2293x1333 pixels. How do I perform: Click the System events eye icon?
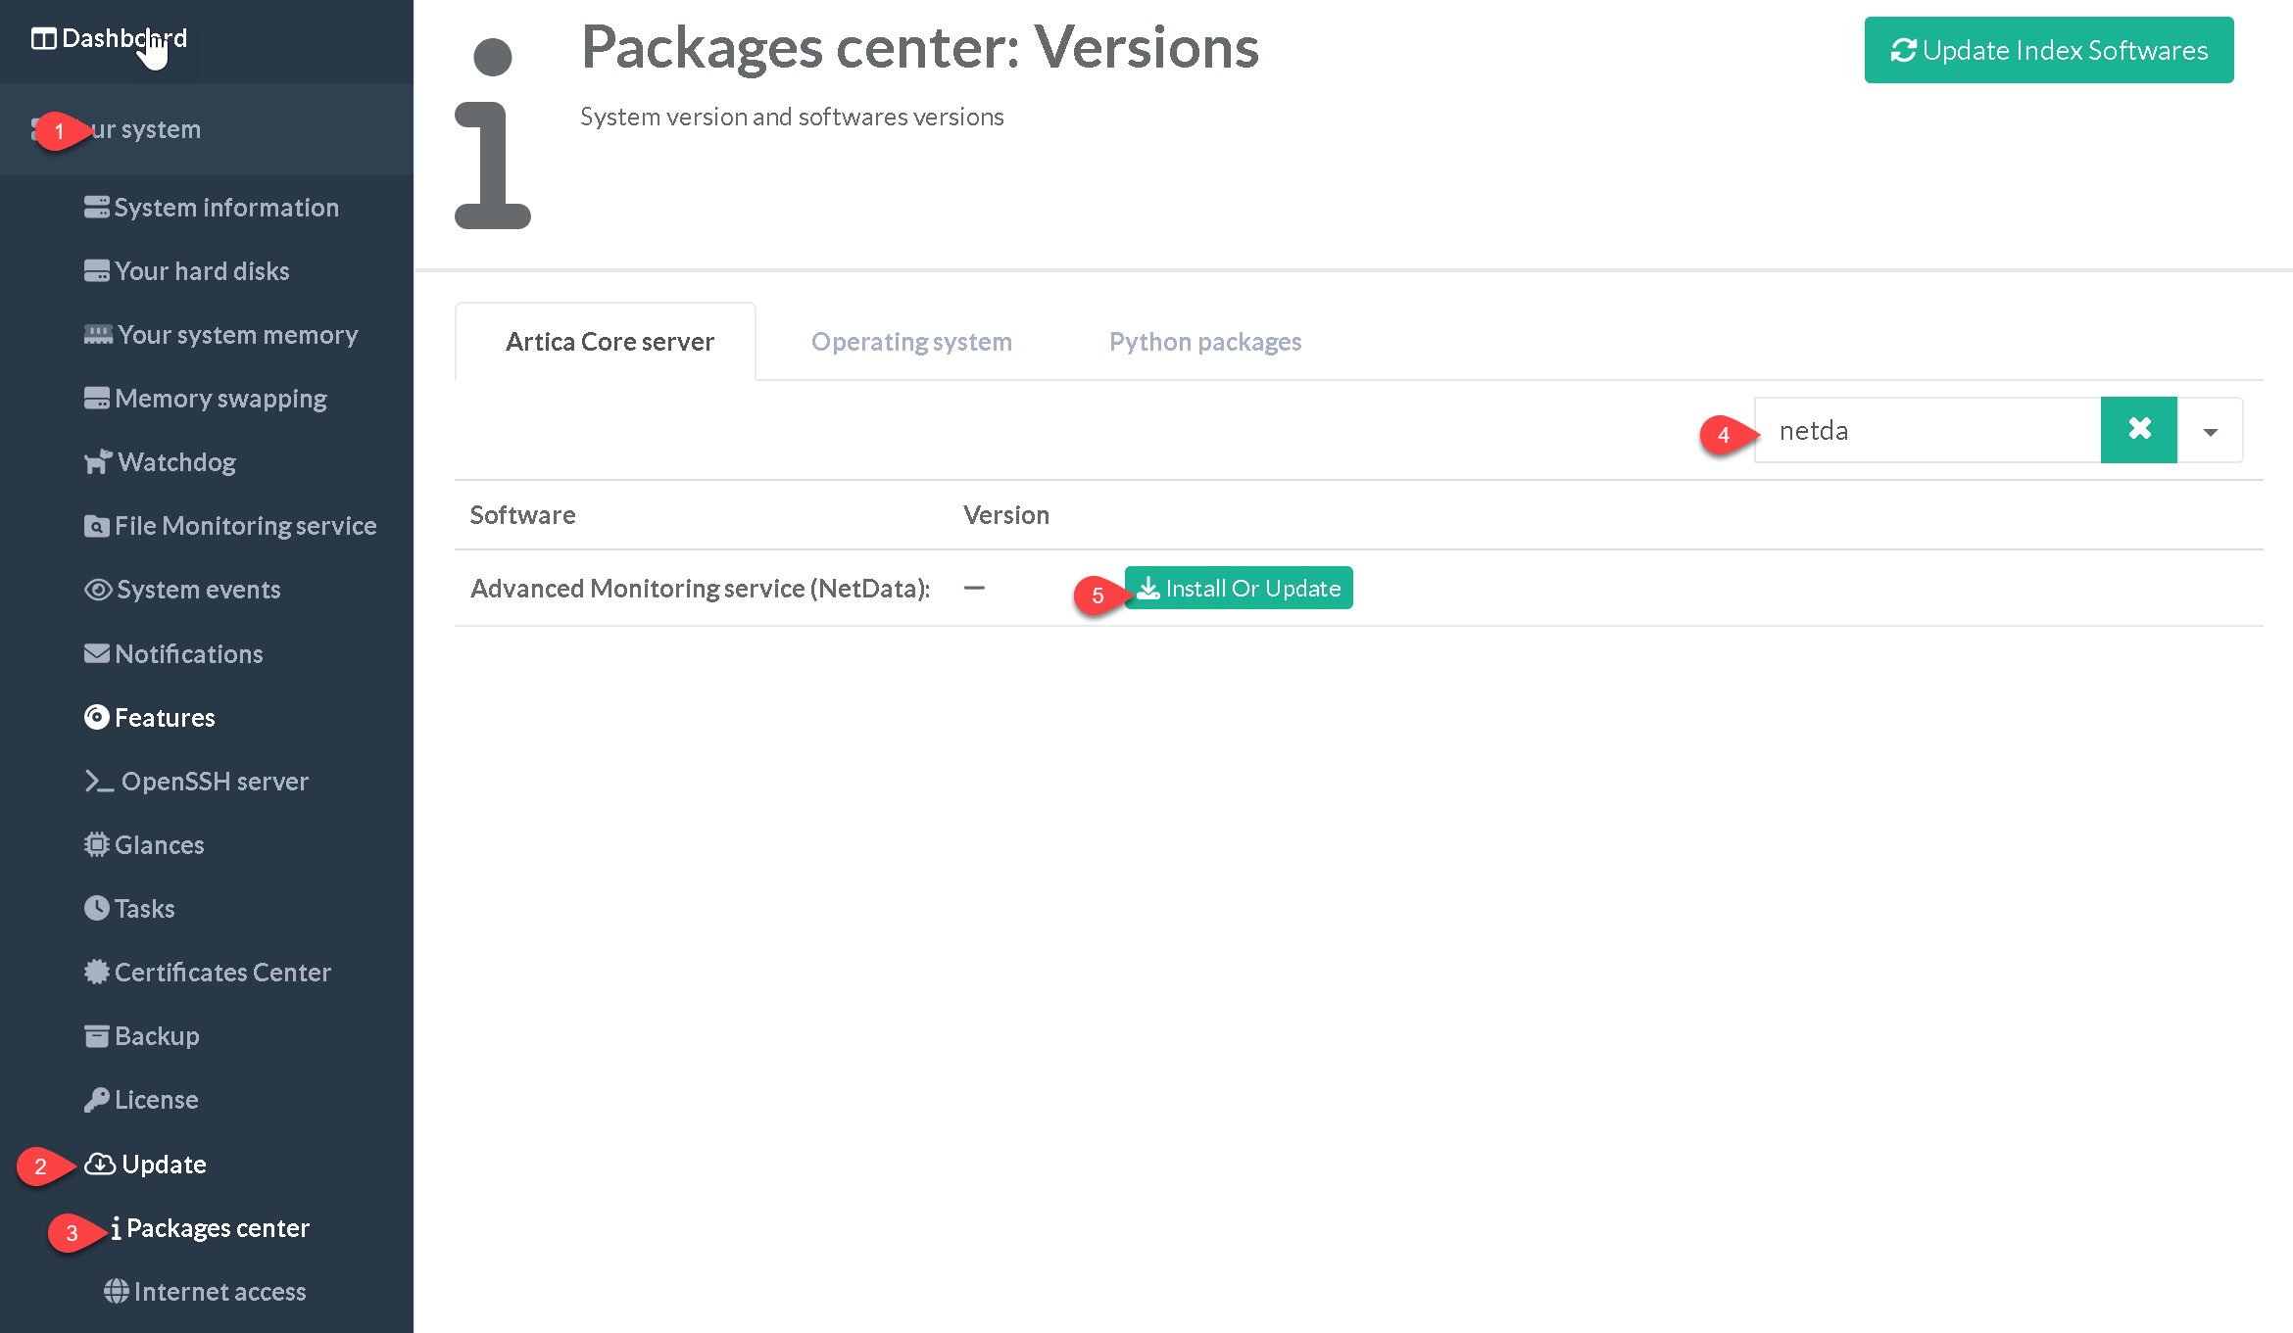click(x=97, y=590)
